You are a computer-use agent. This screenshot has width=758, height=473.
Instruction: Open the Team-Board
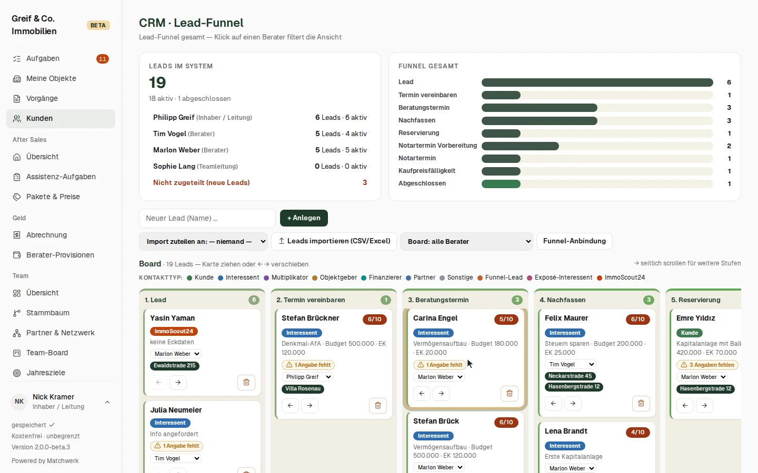(61, 353)
